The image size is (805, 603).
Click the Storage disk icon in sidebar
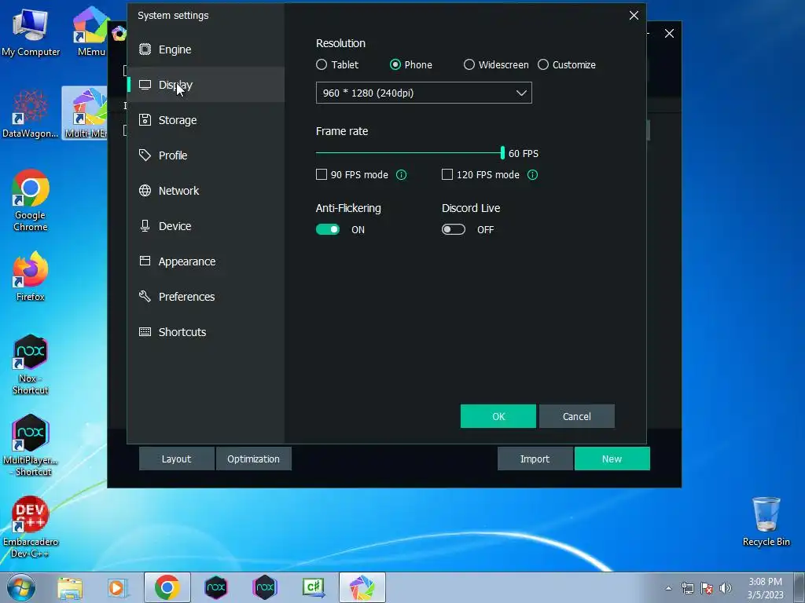click(x=145, y=119)
